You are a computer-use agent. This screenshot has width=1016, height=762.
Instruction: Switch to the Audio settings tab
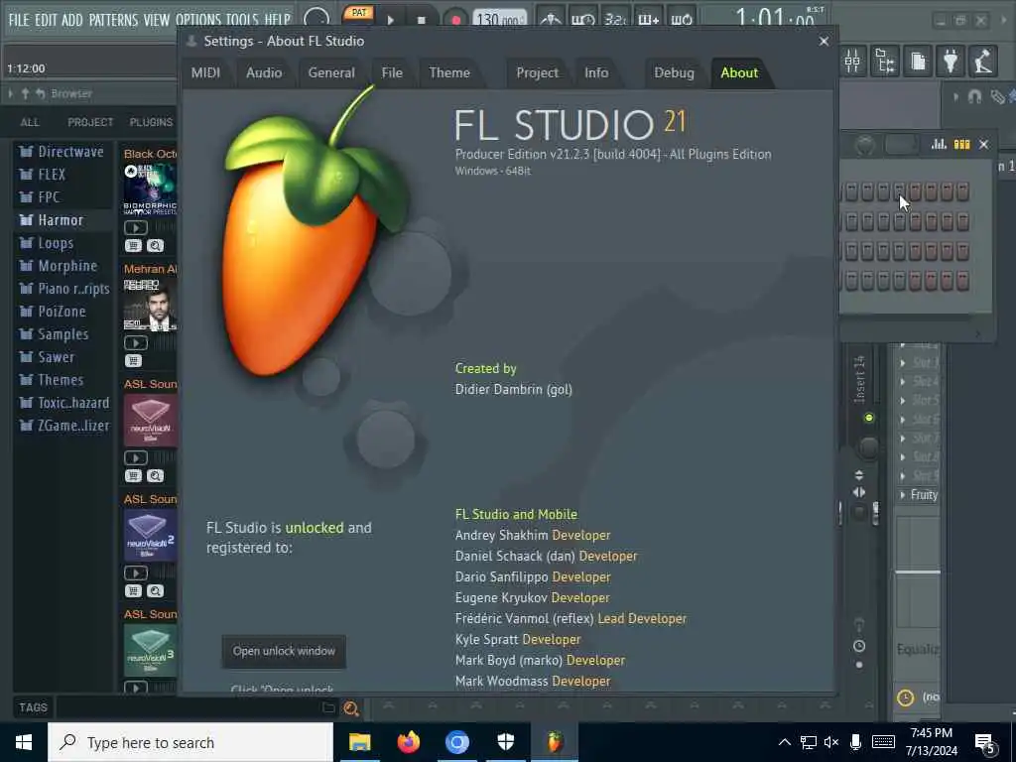pos(264,72)
